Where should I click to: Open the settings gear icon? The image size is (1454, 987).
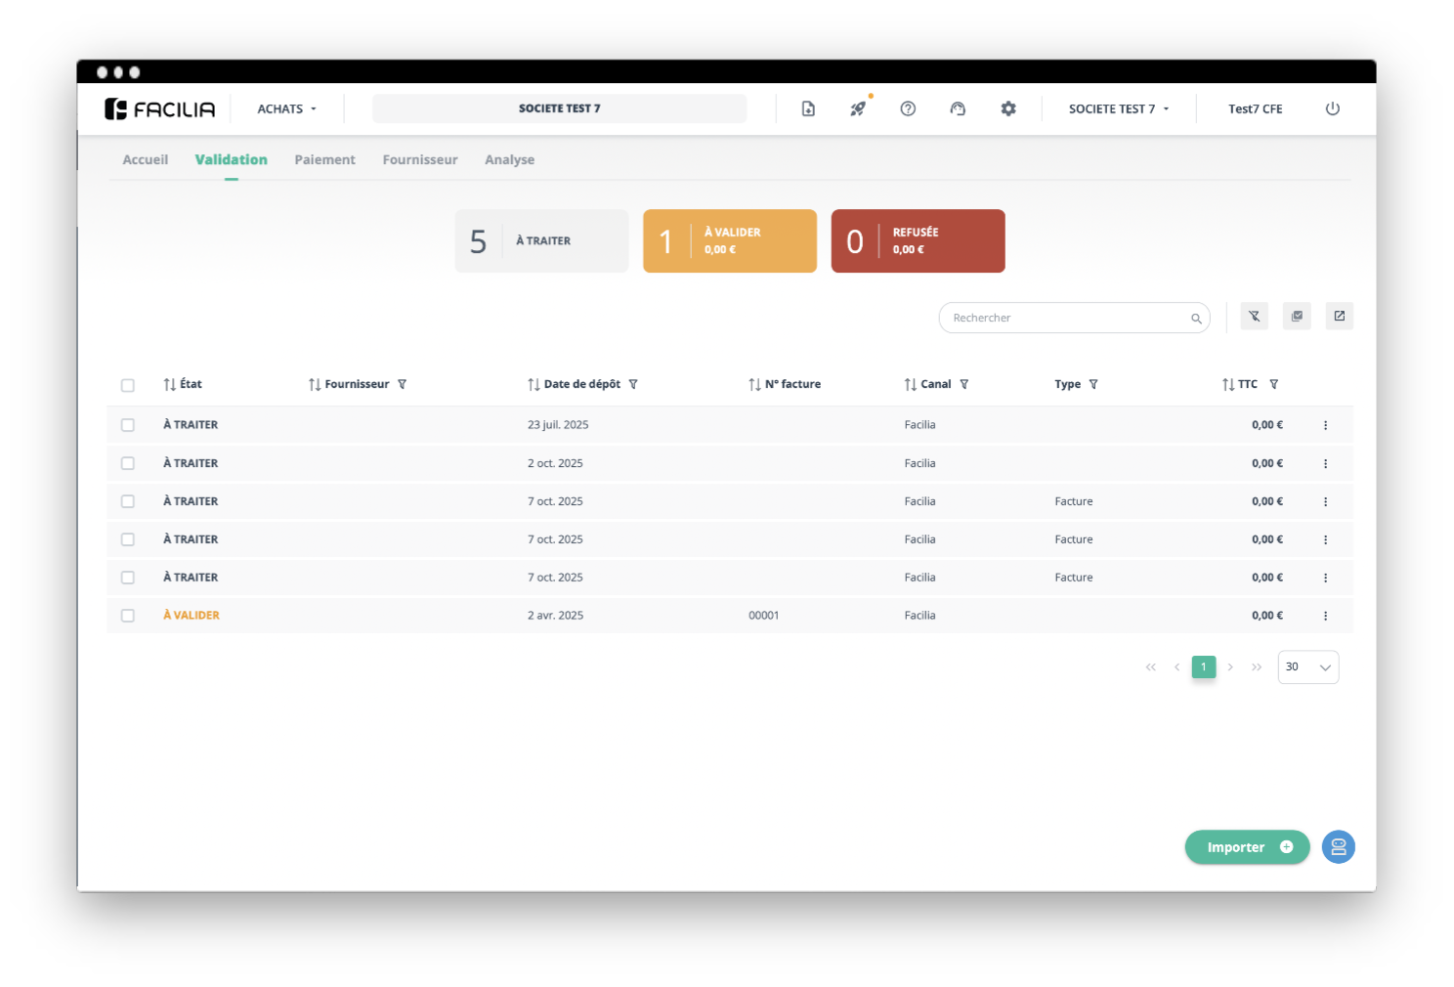[x=1008, y=108]
